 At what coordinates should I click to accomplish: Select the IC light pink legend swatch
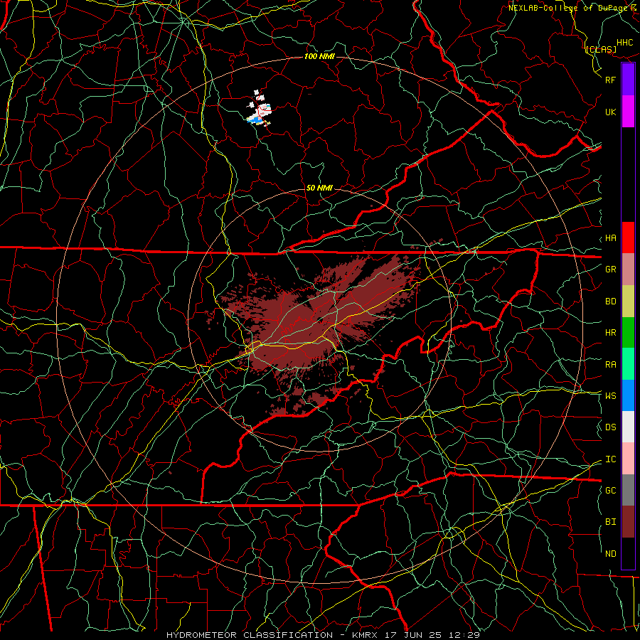click(628, 459)
